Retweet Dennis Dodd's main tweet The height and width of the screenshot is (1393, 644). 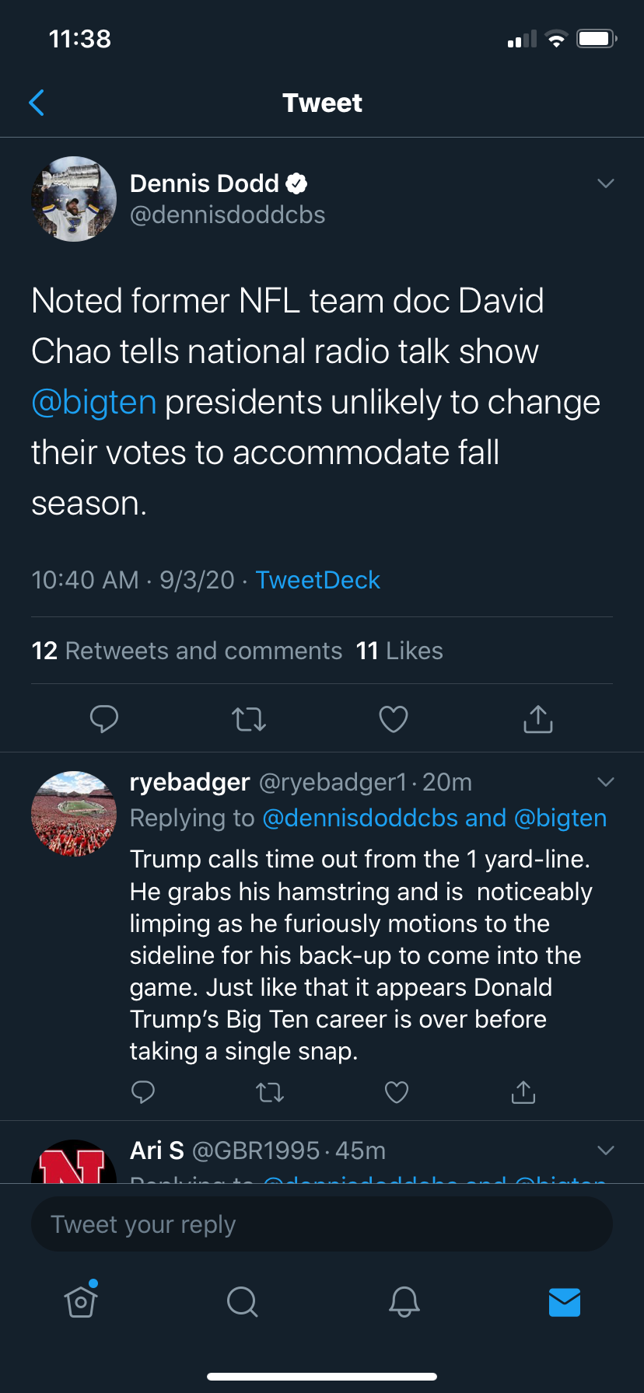[249, 719]
